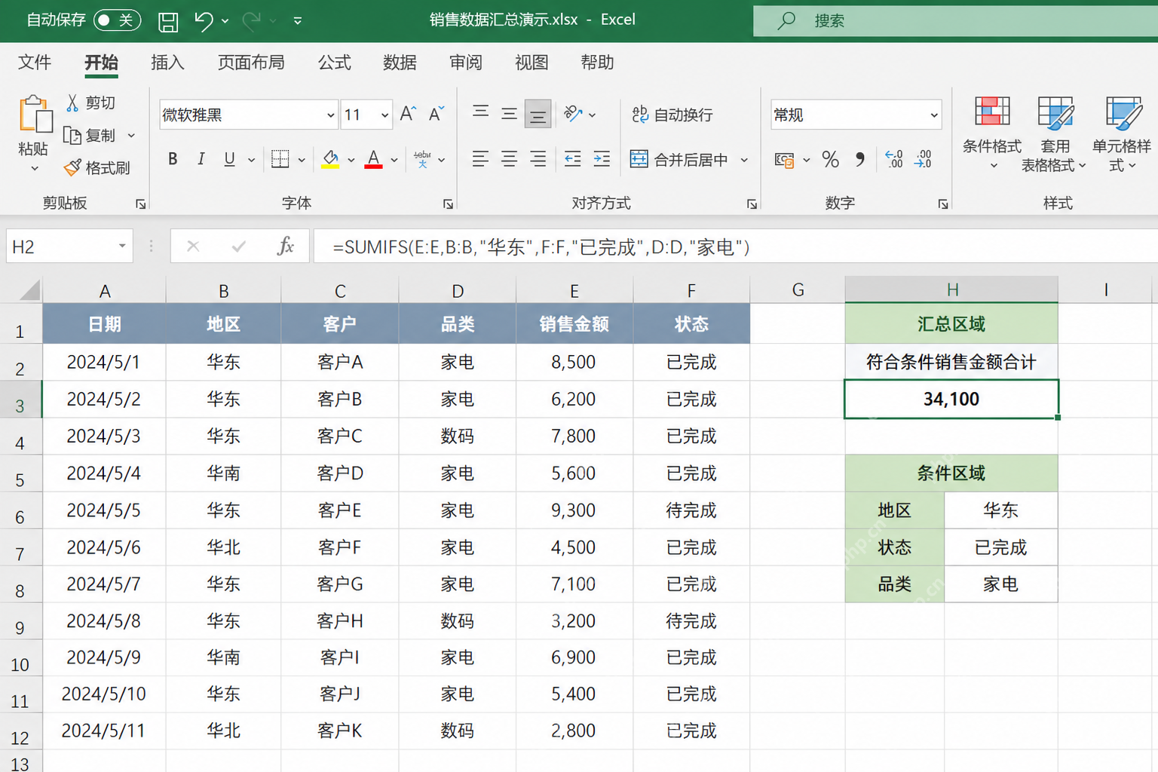The image size is (1158, 772).
Task: Click the text orientation icon
Action: (573, 114)
